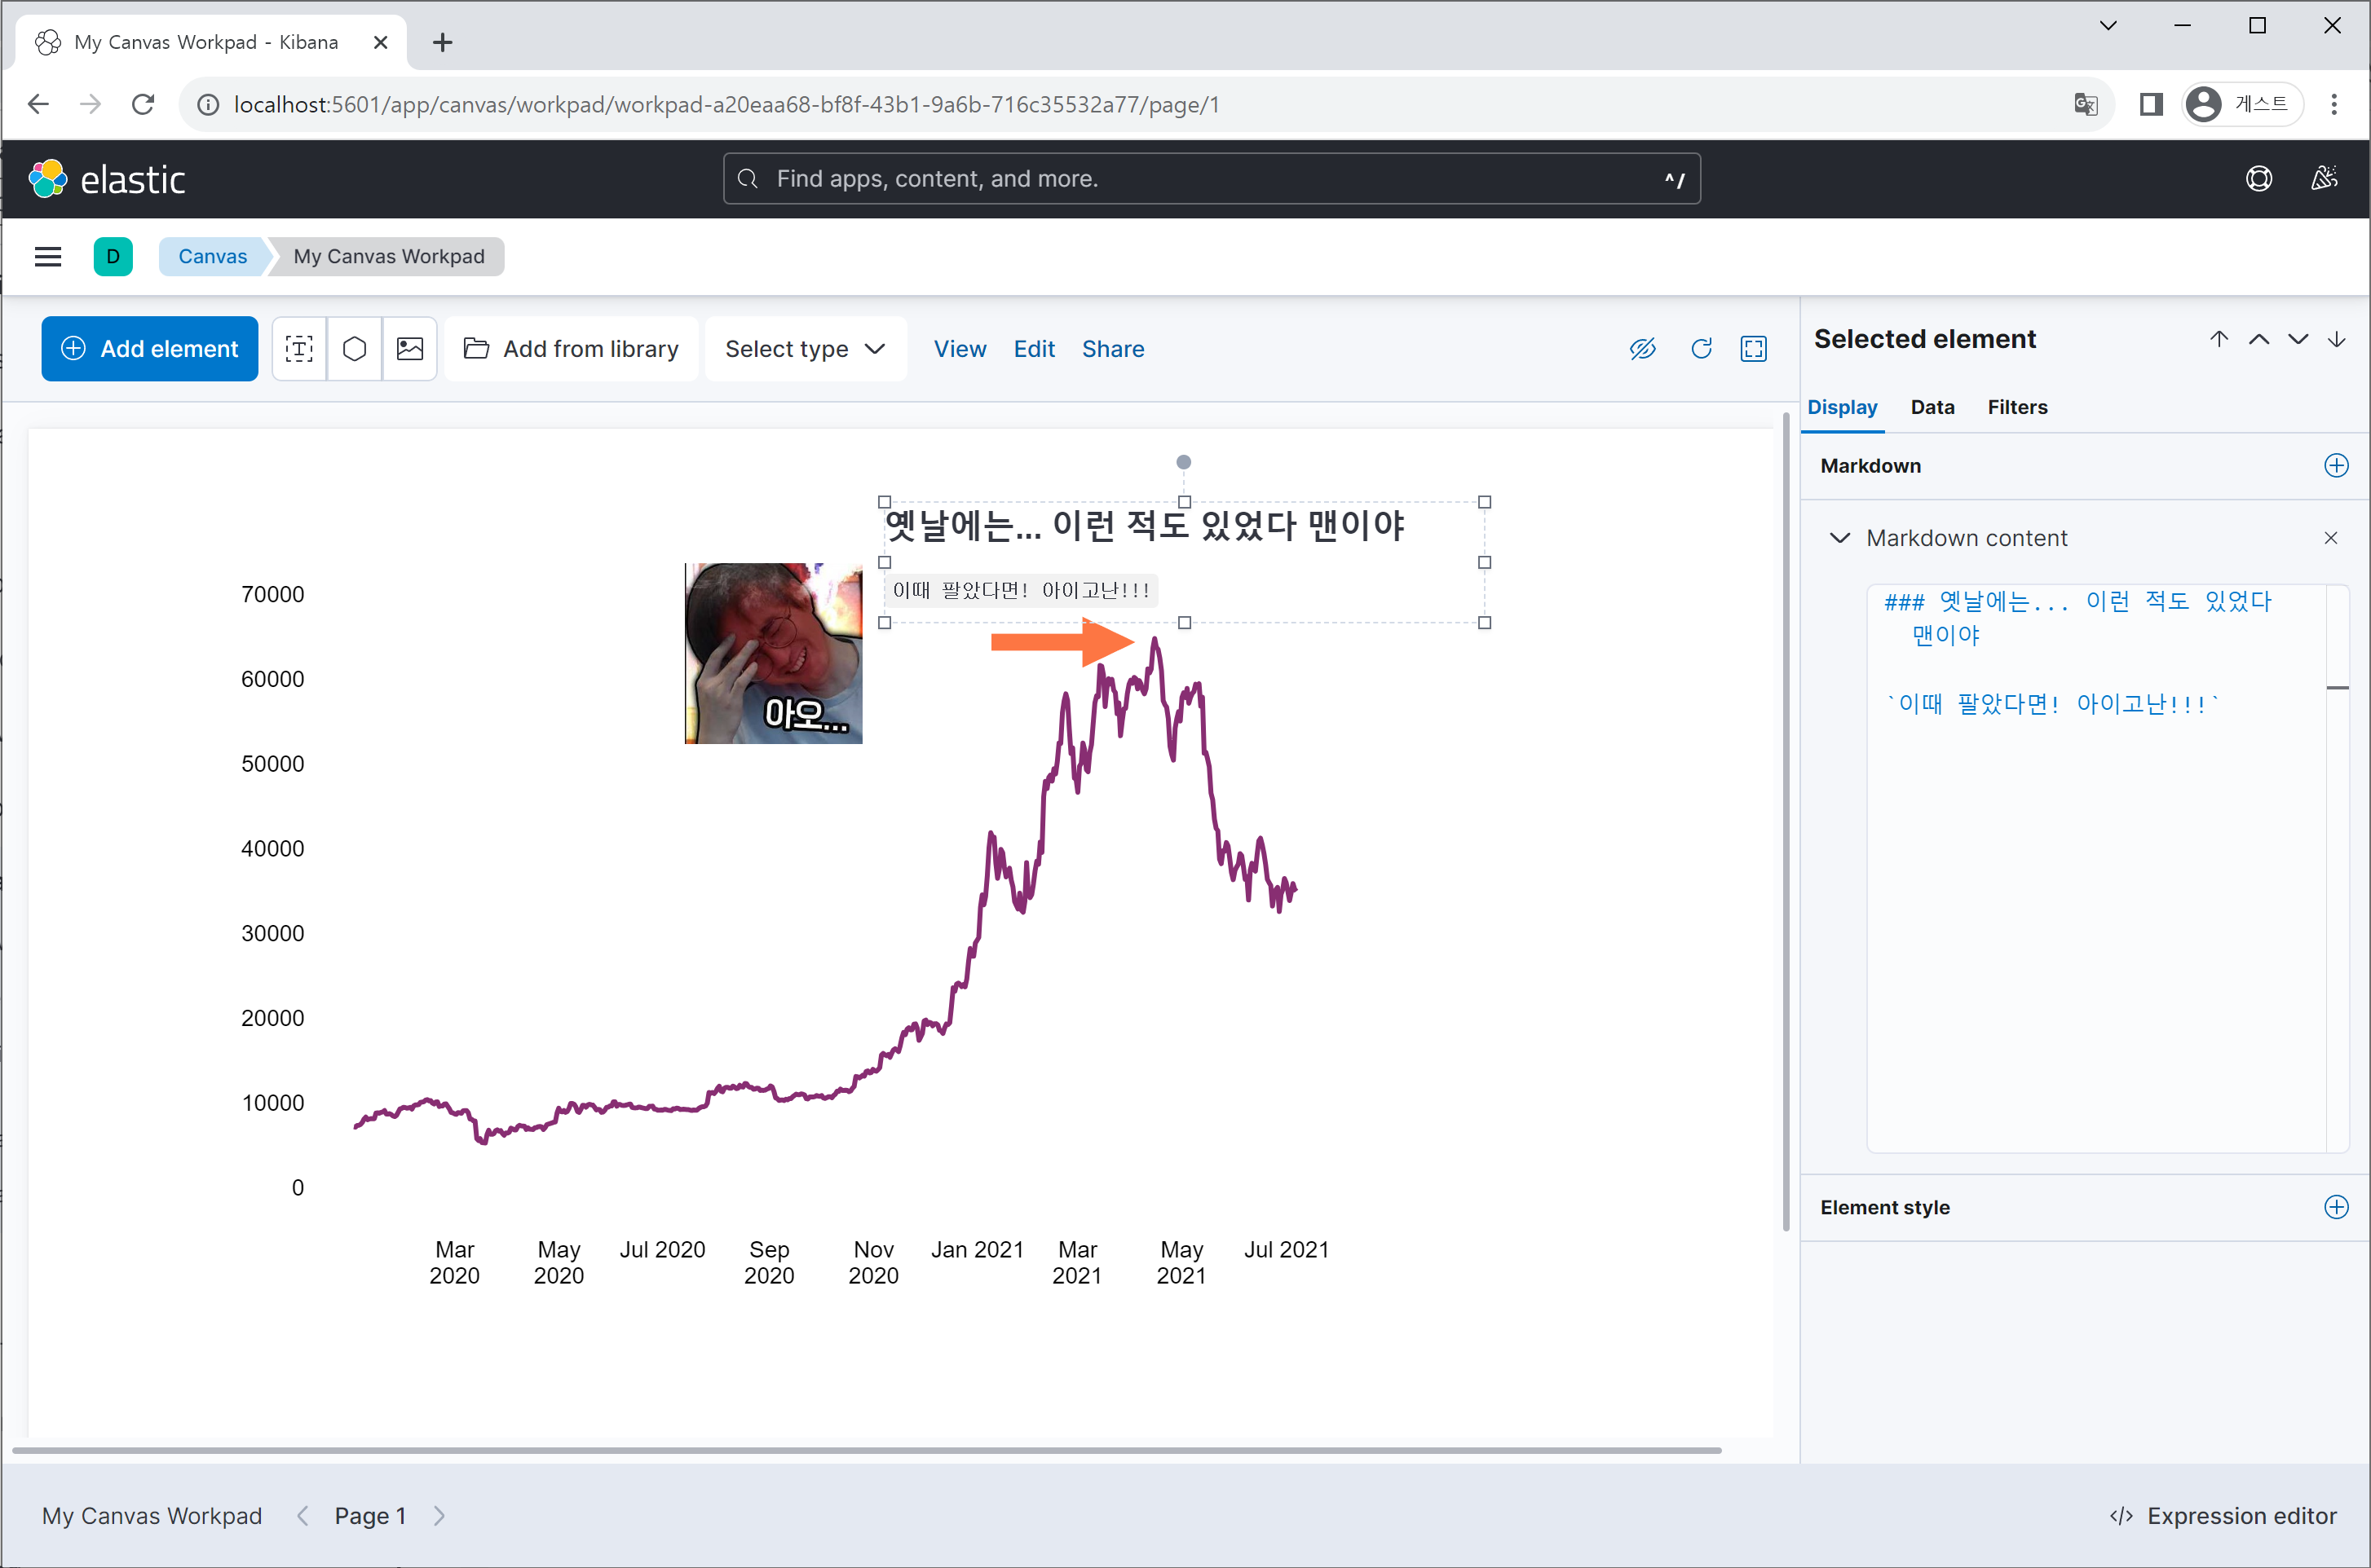Click the shape element hexagon icon
This screenshot has height=1568, width=2371.
pos(354,349)
